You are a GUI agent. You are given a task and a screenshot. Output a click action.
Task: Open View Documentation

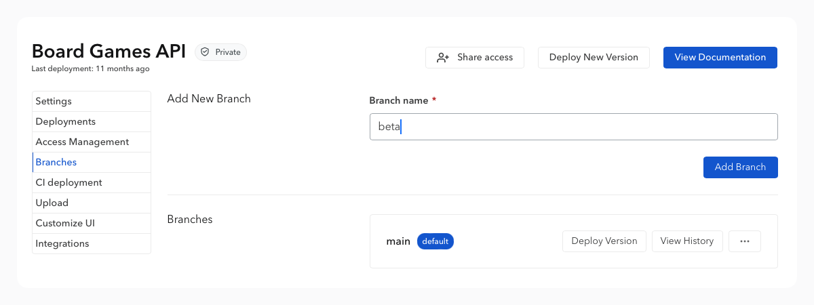[x=720, y=58]
